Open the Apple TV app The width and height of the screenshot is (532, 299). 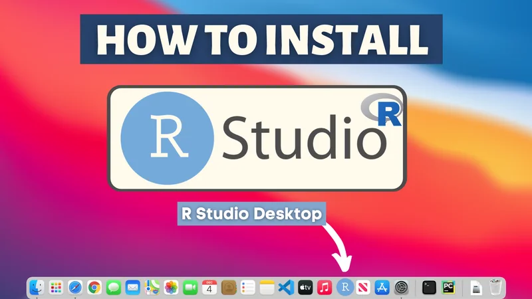point(305,287)
